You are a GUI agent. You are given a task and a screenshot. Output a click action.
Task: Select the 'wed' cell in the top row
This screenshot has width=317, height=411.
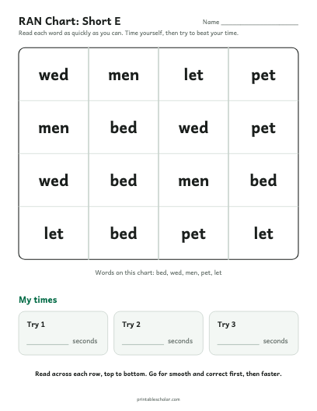[54, 75]
